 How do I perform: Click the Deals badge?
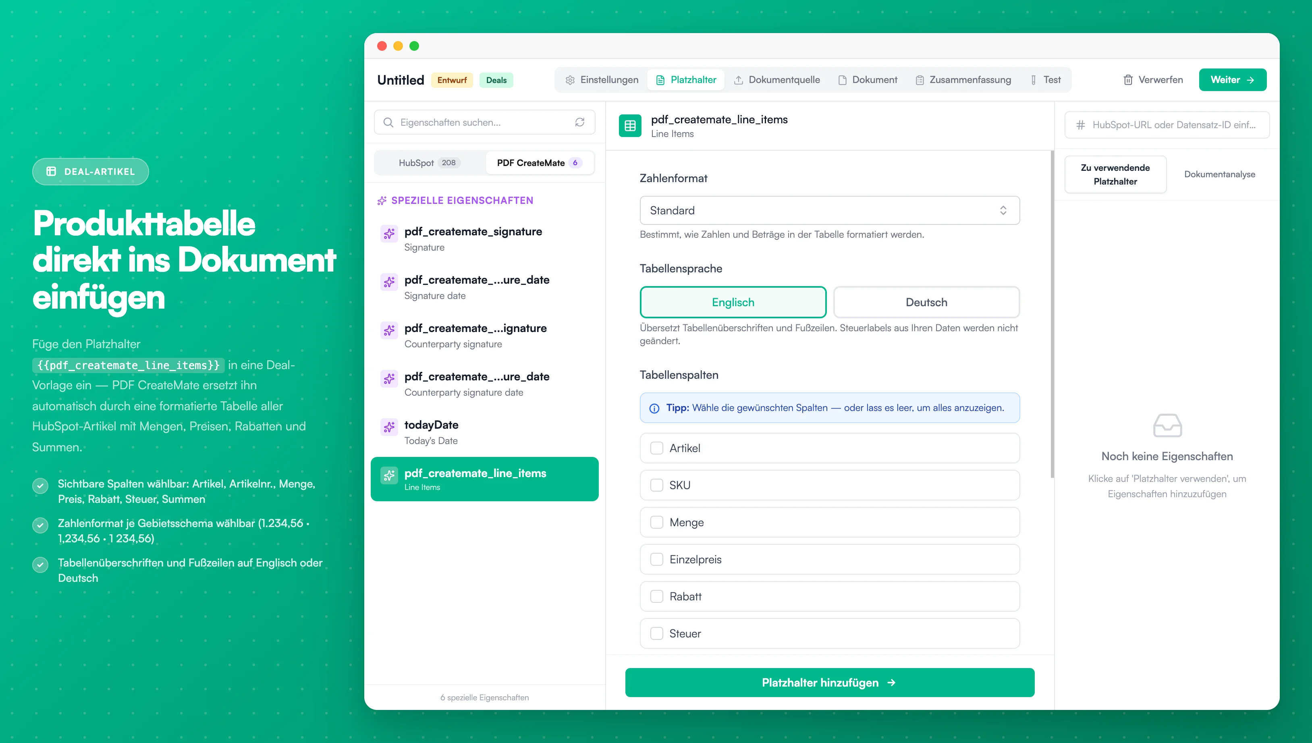(x=496, y=80)
